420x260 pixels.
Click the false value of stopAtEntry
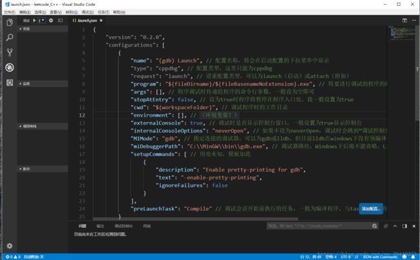[x=185, y=99]
